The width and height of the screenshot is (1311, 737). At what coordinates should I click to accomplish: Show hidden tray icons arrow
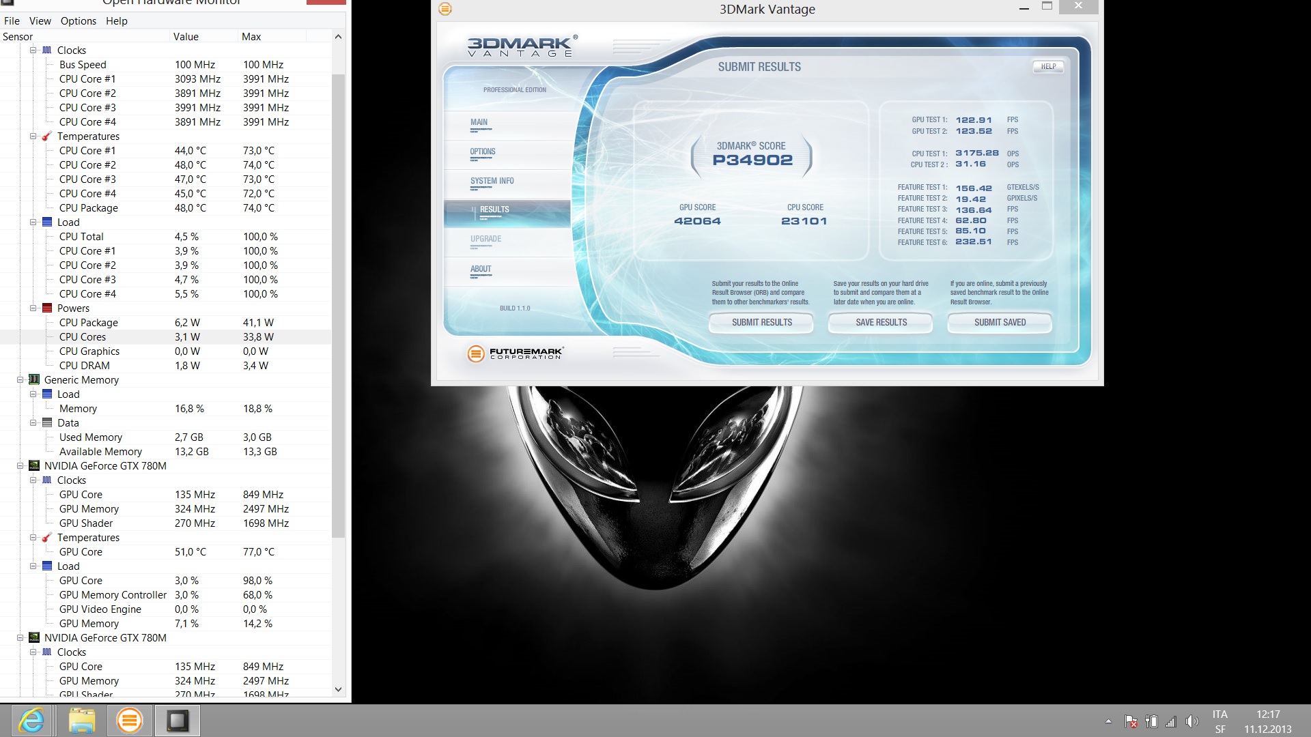[1108, 721]
